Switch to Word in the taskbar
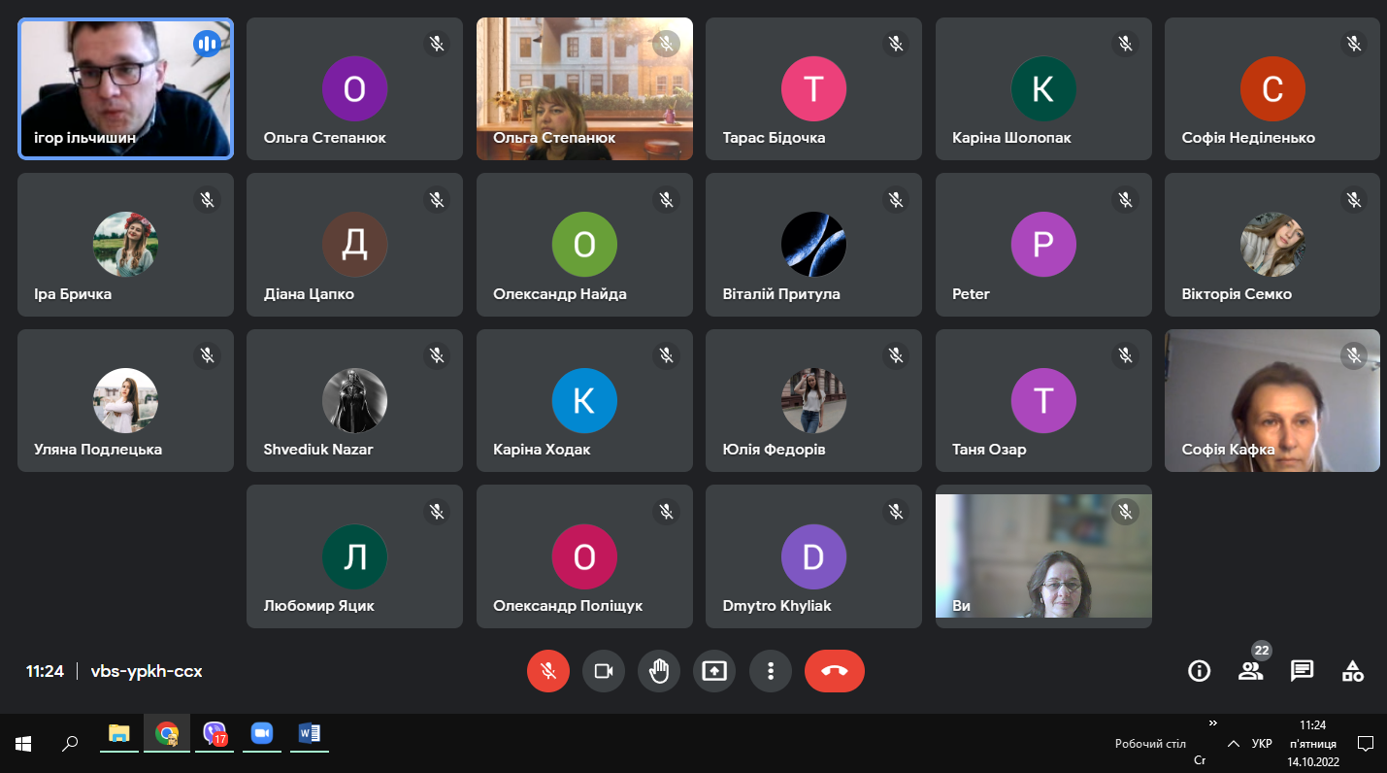The width and height of the screenshot is (1387, 773). tap(309, 734)
